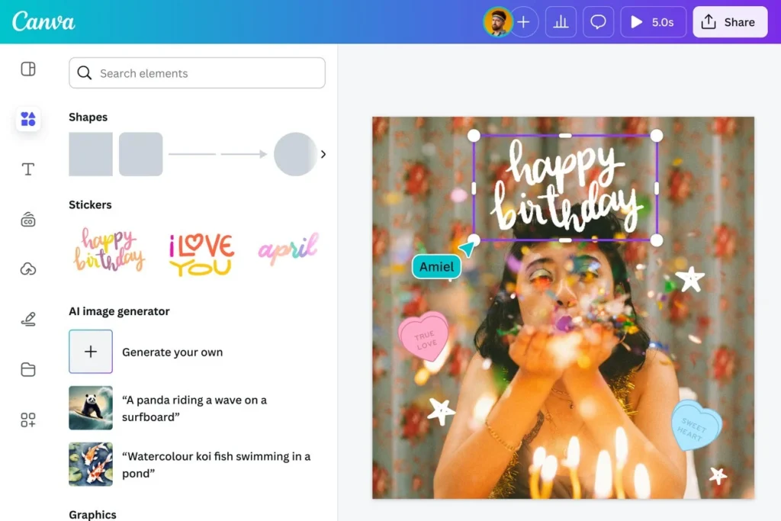Viewport: 781px width, 521px height.
Task: Open the Brand panel
Action: coord(27,220)
